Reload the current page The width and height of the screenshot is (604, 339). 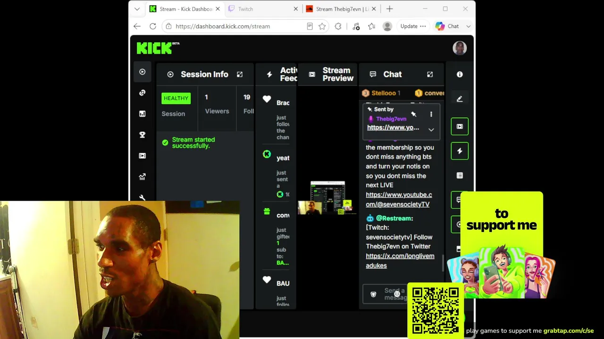(153, 26)
